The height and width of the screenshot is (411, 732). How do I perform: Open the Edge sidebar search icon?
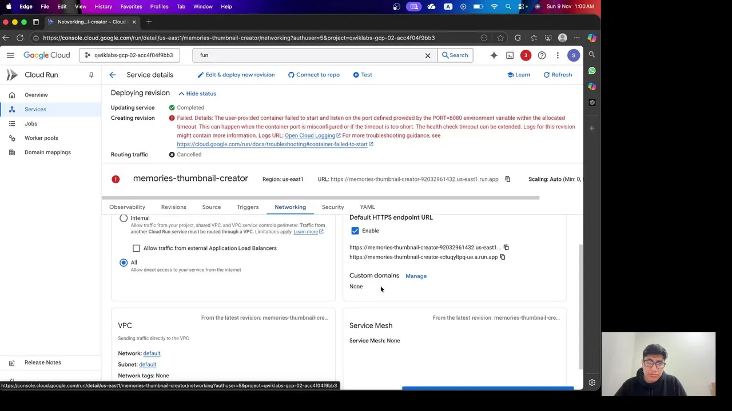592,55
